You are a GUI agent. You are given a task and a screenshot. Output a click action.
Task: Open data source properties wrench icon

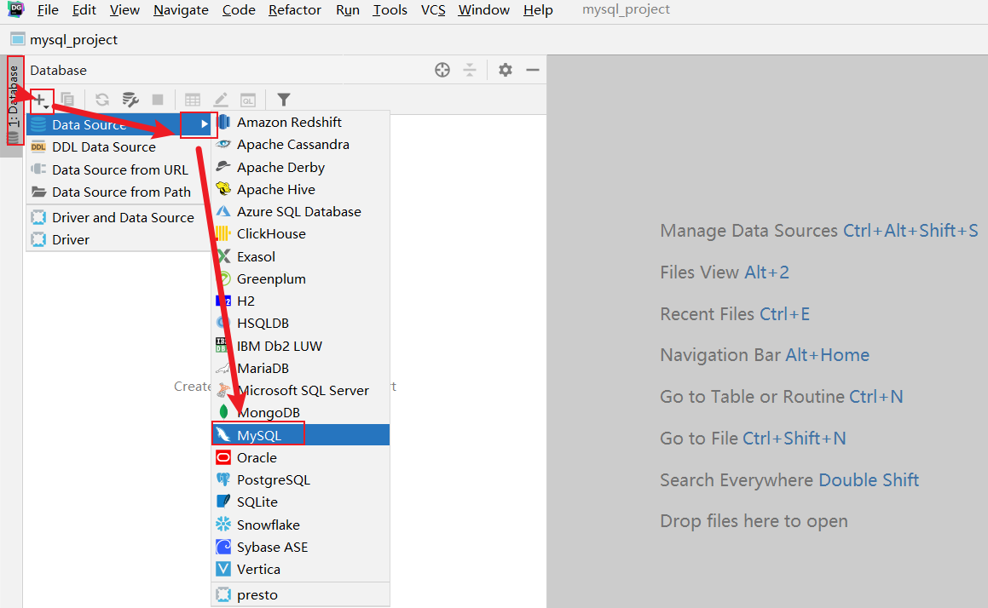click(x=130, y=100)
